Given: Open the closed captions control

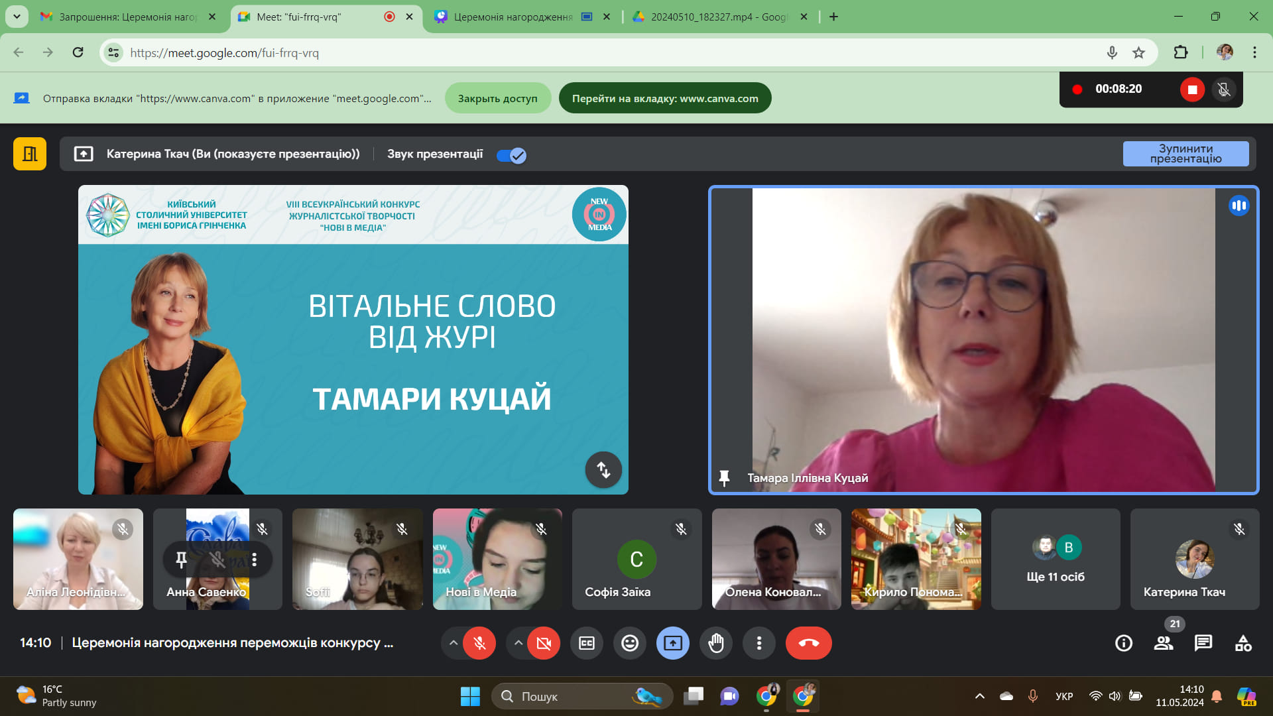Looking at the screenshot, I should tap(587, 643).
